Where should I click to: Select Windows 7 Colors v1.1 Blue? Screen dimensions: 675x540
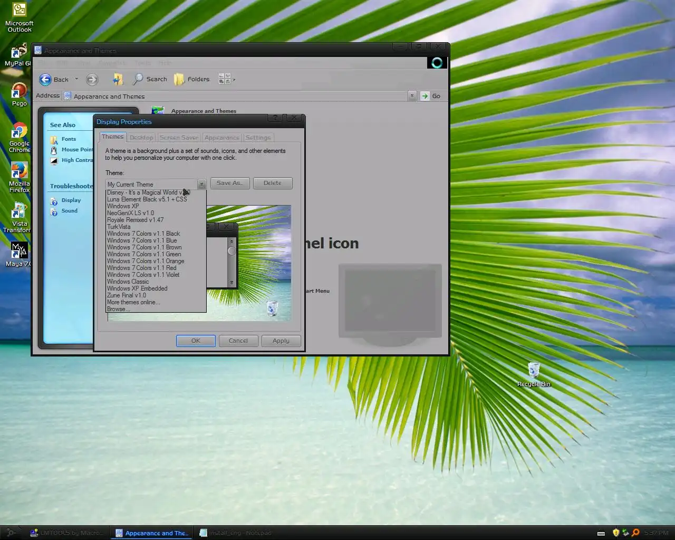[156, 240]
